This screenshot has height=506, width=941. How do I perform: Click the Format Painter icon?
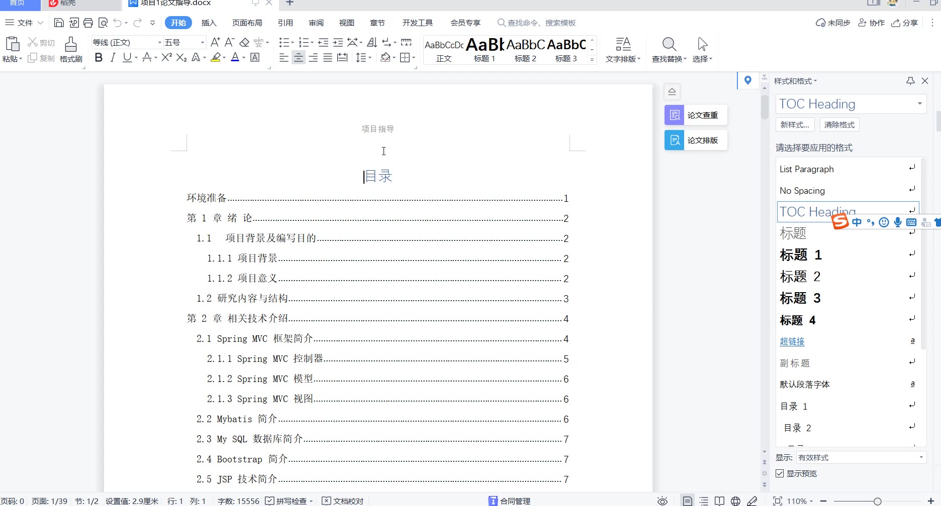click(71, 50)
